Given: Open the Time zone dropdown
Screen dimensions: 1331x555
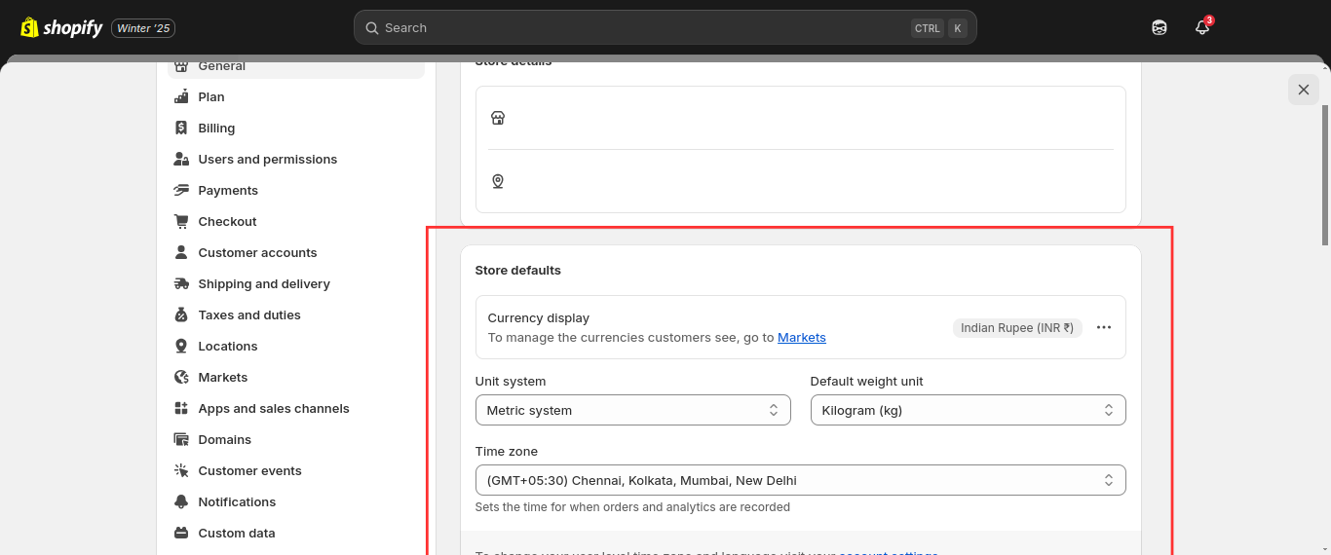Looking at the screenshot, I should point(800,480).
